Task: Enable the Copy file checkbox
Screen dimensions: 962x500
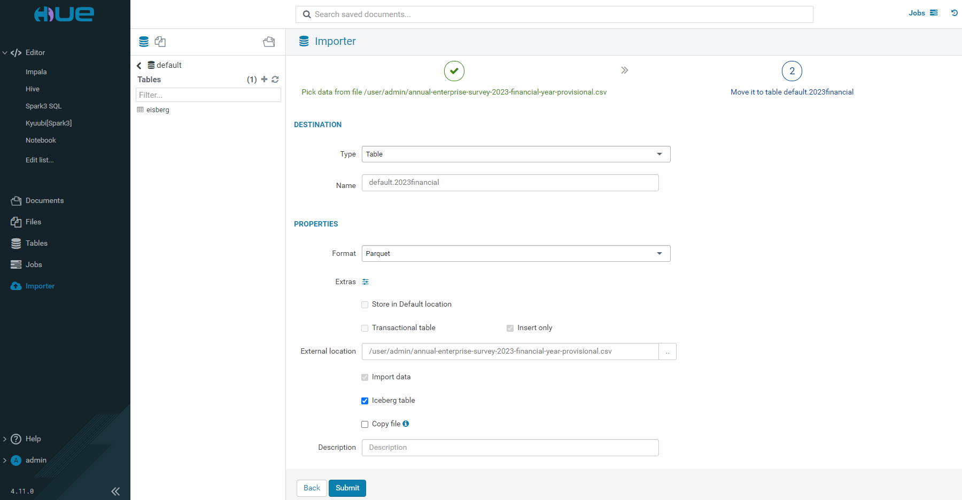Action: point(365,424)
